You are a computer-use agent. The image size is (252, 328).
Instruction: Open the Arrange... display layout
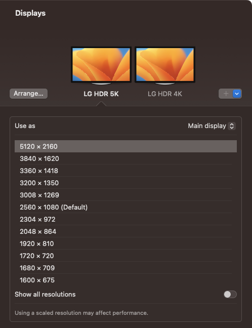pyautogui.click(x=29, y=94)
